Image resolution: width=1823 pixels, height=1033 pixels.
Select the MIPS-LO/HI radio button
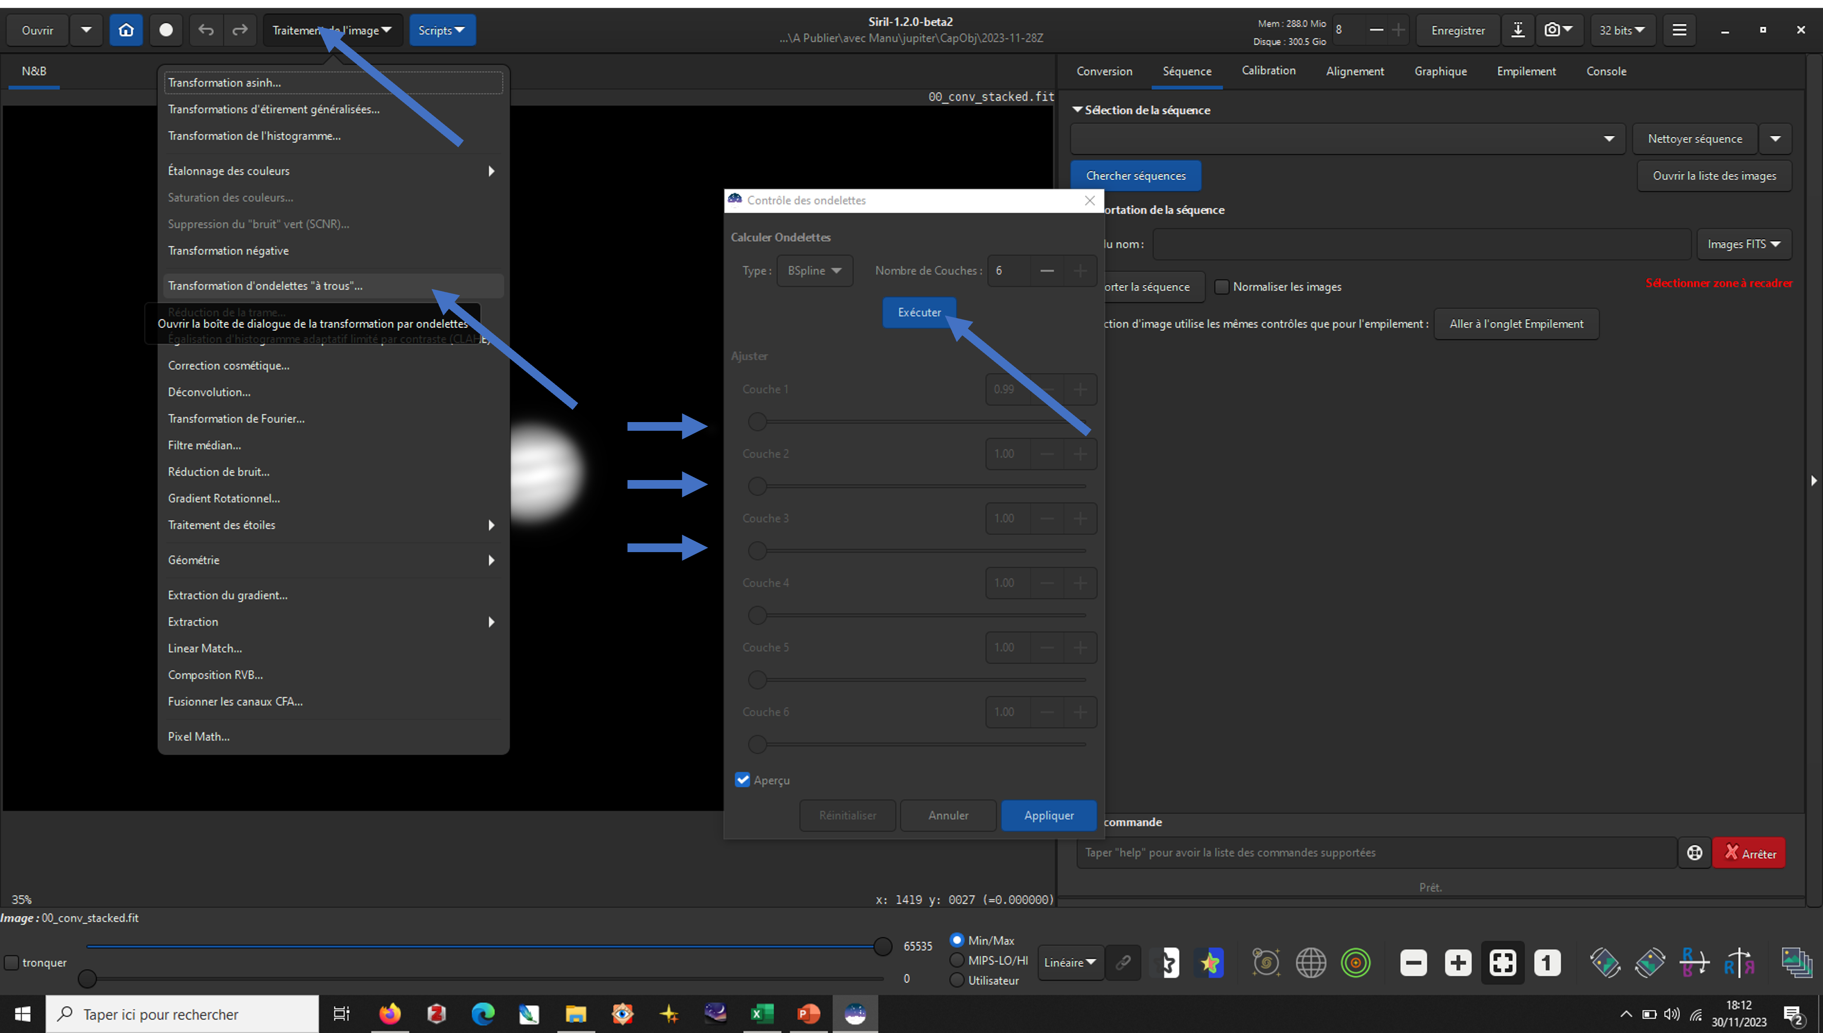coord(957,960)
